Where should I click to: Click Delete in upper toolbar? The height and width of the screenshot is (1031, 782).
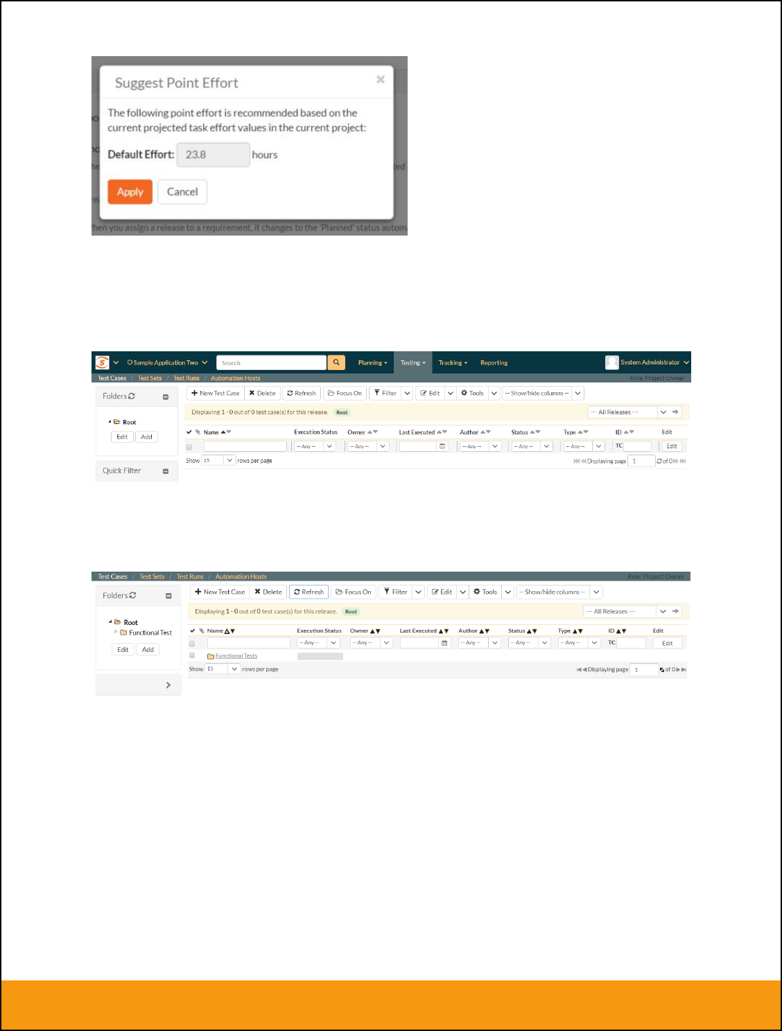click(x=262, y=393)
